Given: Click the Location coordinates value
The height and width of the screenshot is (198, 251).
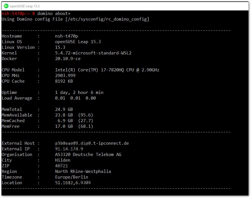Looking at the screenshot, I should pyautogui.click(x=73, y=183).
